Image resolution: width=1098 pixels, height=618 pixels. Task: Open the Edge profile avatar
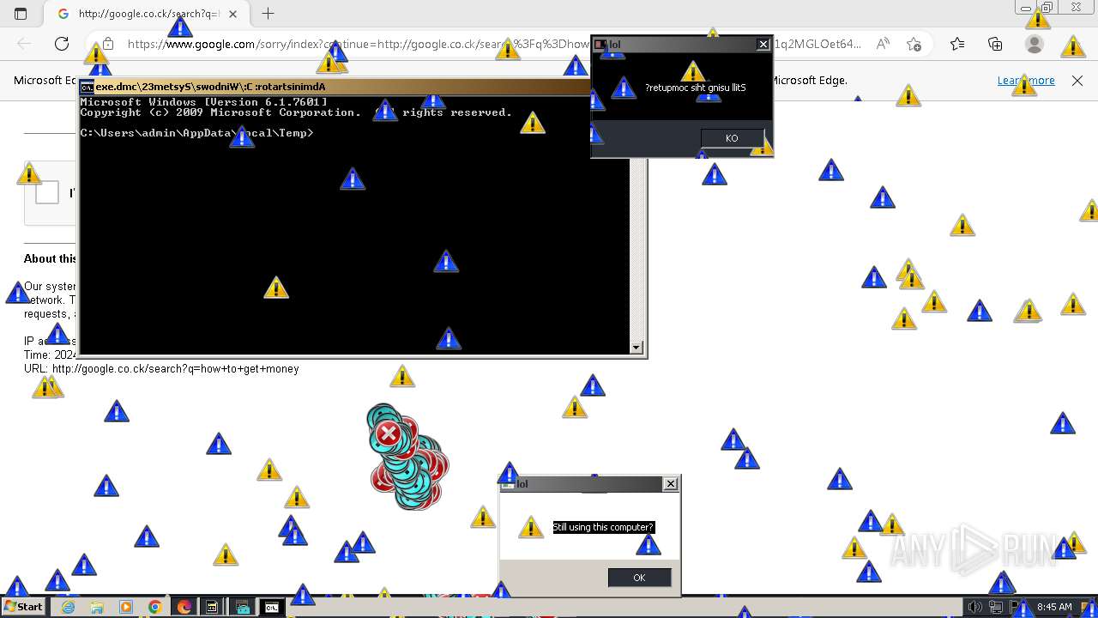coord(1035,44)
